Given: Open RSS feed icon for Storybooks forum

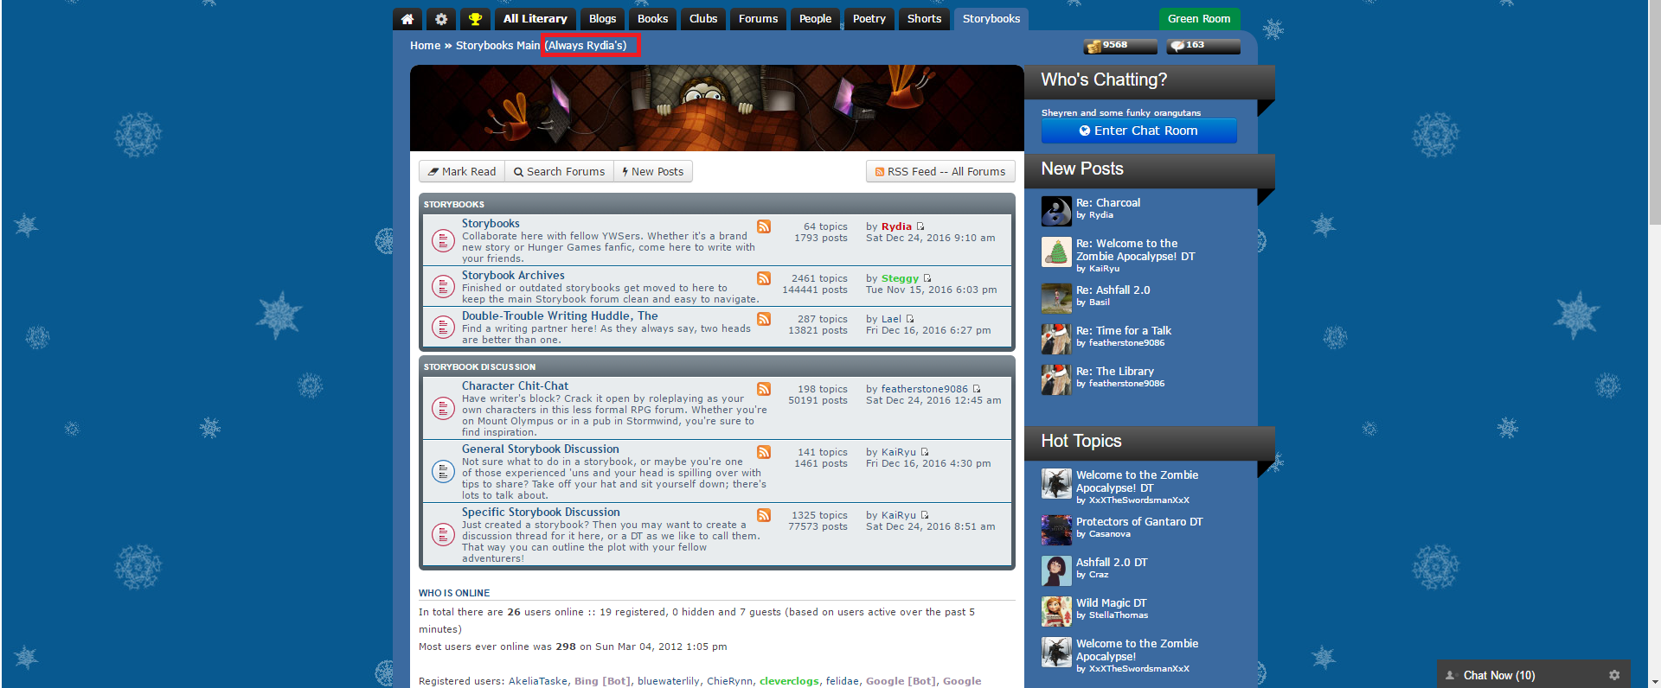Looking at the screenshot, I should [764, 226].
